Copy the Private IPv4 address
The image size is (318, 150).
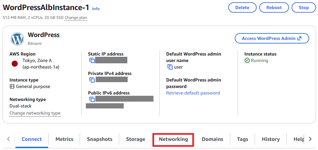pos(92,80)
